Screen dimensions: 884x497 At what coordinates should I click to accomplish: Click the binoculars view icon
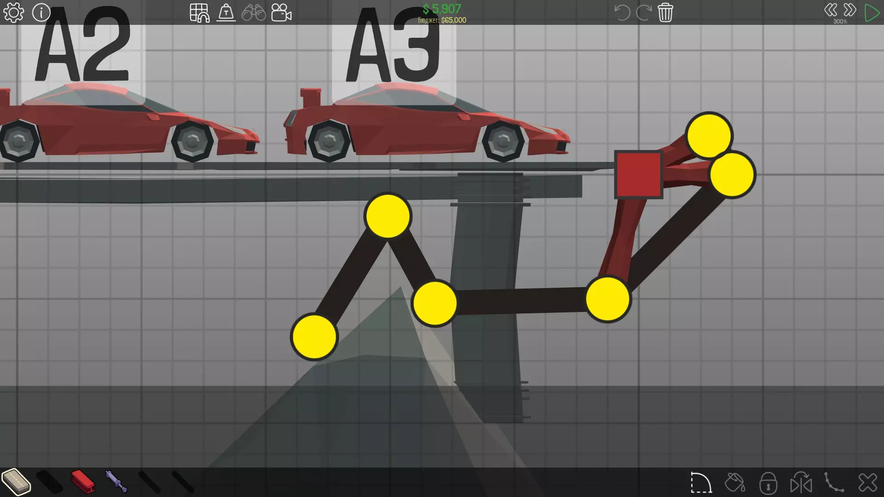[254, 13]
